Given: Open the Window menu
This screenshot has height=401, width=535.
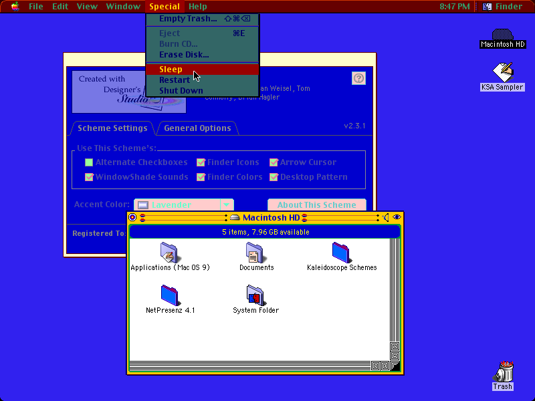Looking at the screenshot, I should click(x=123, y=7).
